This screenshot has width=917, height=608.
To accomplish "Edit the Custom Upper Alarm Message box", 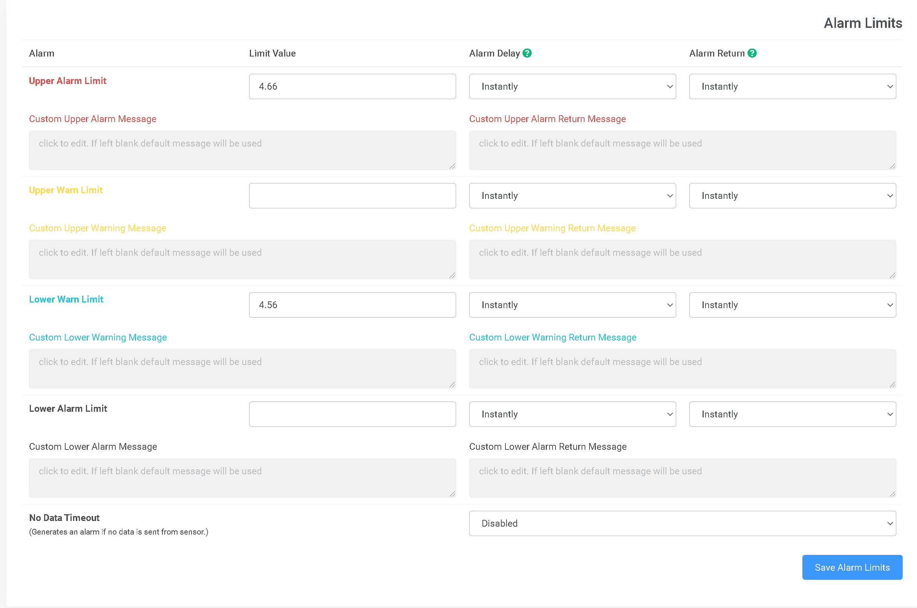I will pyautogui.click(x=242, y=150).
